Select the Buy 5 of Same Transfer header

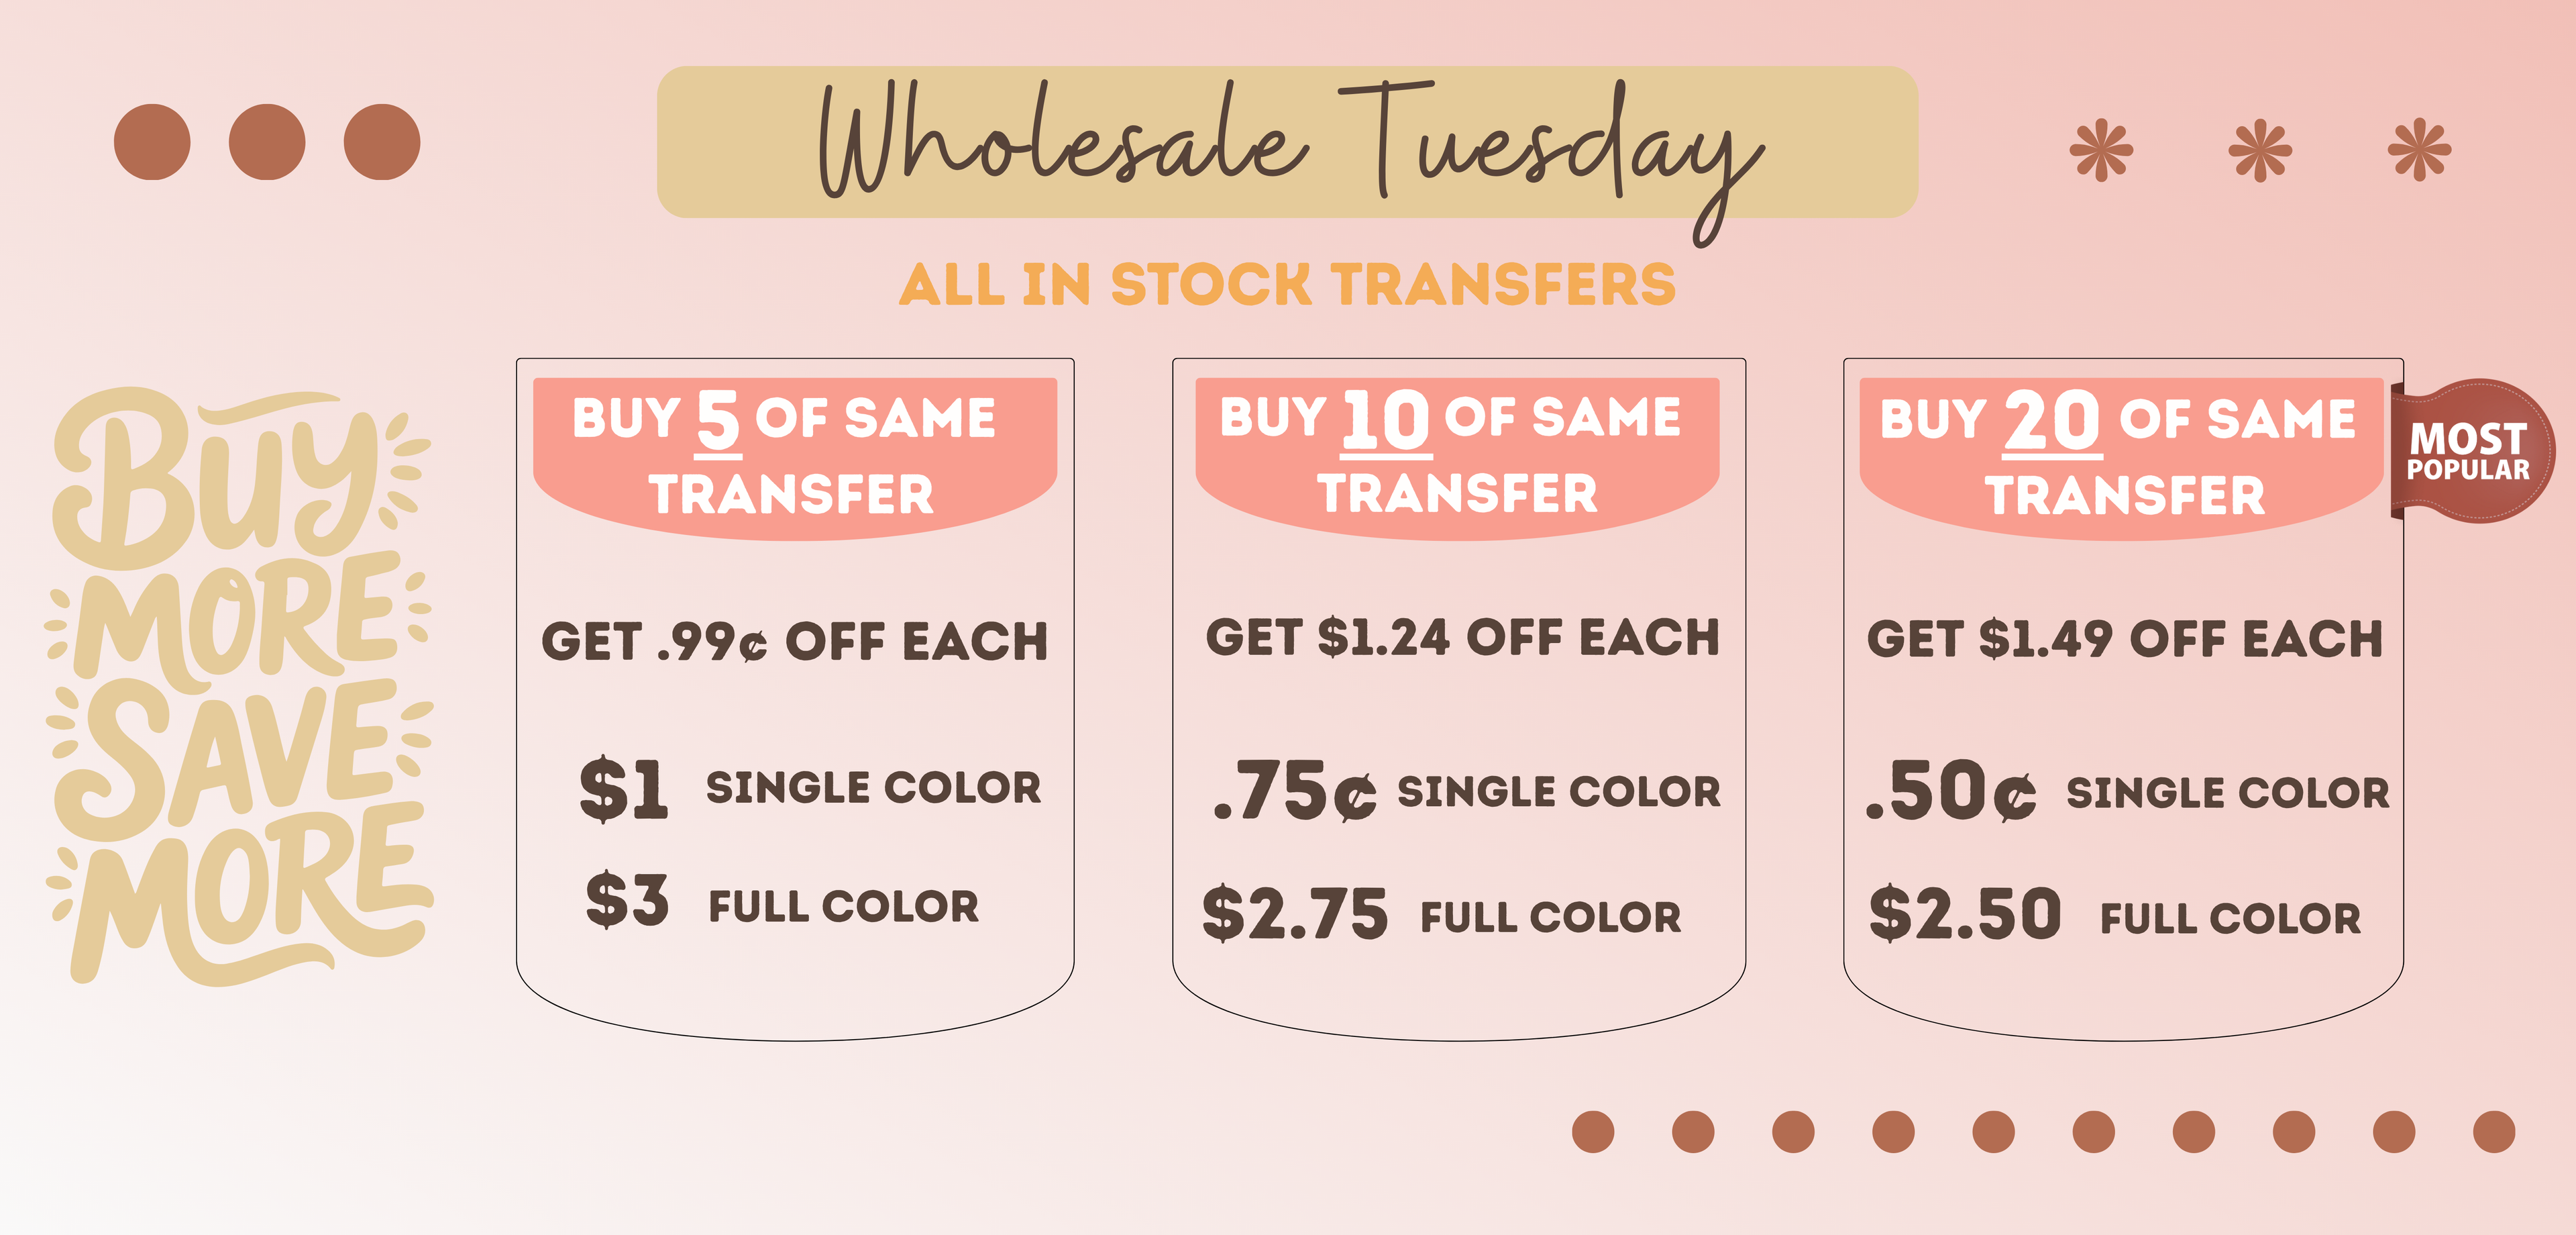(794, 455)
